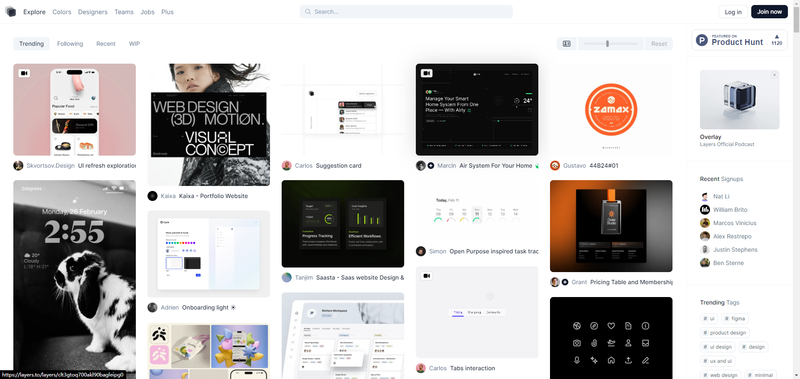Open the rabbit lock screen thumbnail
The width and height of the screenshot is (800, 379).
(75, 280)
